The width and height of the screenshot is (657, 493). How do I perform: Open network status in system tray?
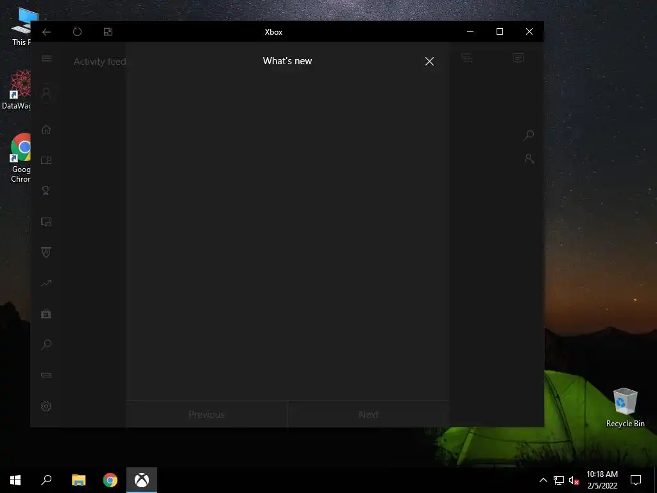[559, 480]
